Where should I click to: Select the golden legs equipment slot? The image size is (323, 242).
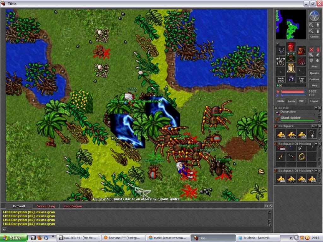pos(291,68)
